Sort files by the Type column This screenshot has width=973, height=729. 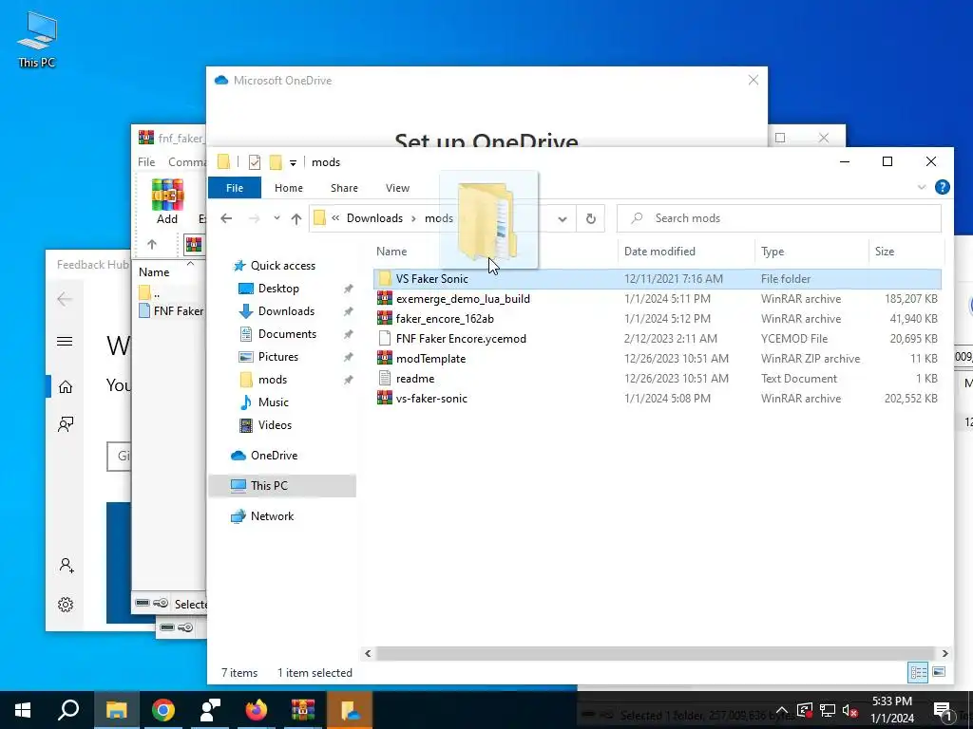[x=773, y=251]
